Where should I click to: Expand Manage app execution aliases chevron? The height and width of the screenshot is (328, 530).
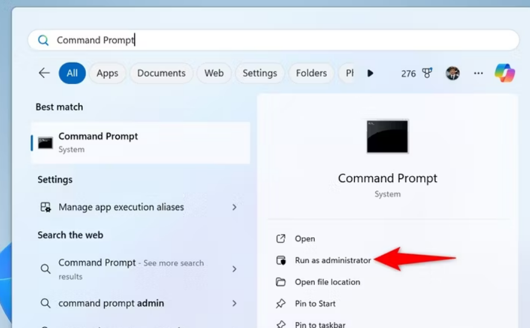point(234,207)
